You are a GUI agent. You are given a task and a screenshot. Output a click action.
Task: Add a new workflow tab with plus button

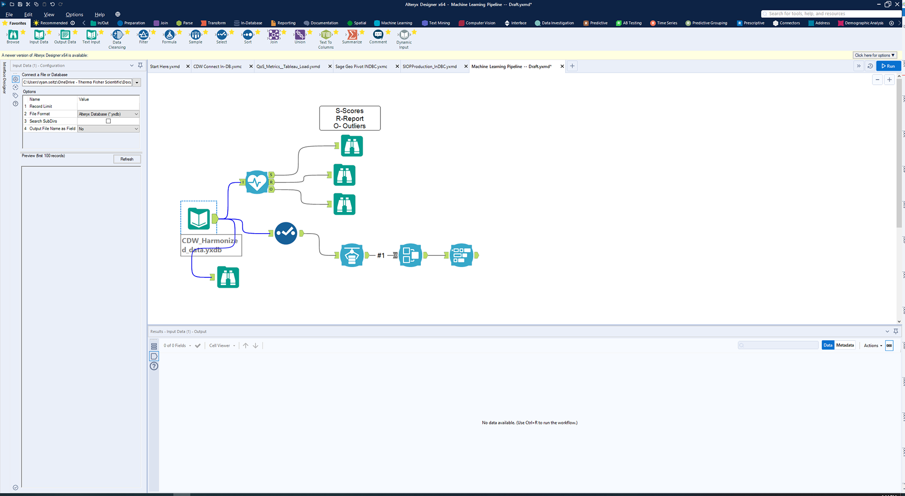click(572, 66)
